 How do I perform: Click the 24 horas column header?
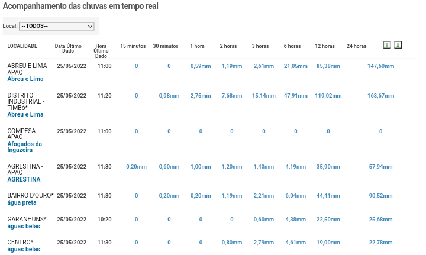(x=356, y=46)
